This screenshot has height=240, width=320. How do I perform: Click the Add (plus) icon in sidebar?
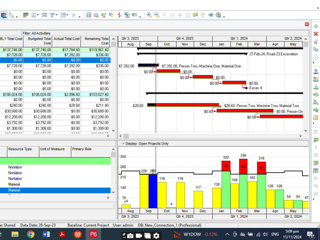click(x=316, y=26)
